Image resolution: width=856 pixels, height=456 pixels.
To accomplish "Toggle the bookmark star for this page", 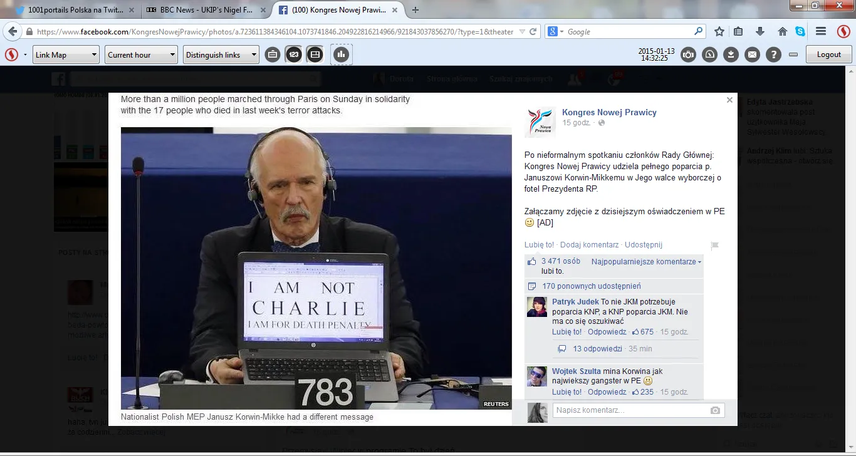I will 719,31.
